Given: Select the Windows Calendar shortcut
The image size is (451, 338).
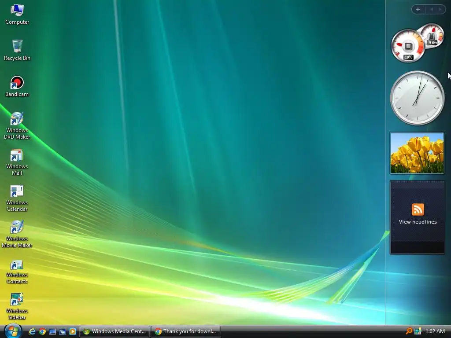Looking at the screenshot, I should coord(17,198).
